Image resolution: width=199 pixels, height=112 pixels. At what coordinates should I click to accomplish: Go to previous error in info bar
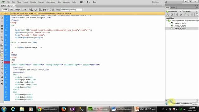point(2,13)
